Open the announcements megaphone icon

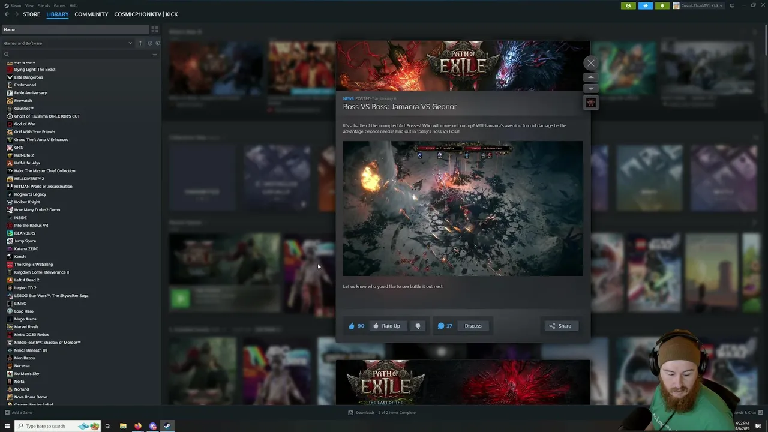645,5
